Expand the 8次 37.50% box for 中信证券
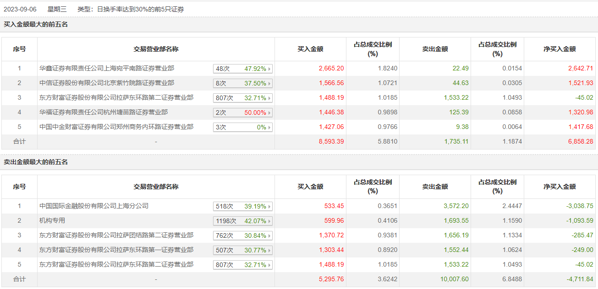The height and width of the screenshot is (289, 598). pos(243,83)
